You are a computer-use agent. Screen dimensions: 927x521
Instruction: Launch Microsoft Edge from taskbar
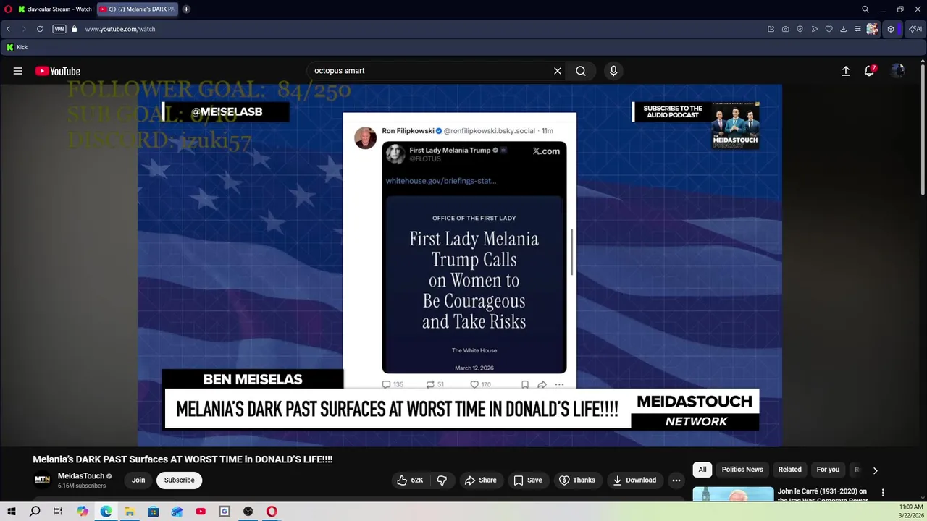click(x=106, y=512)
